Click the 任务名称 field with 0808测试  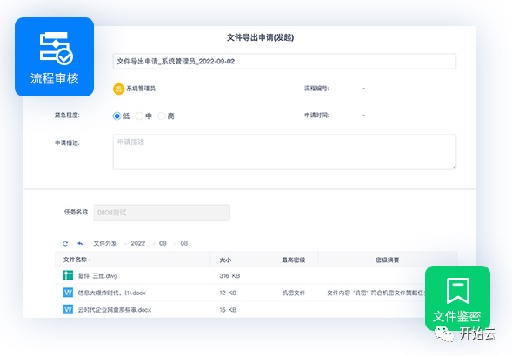[x=162, y=213]
